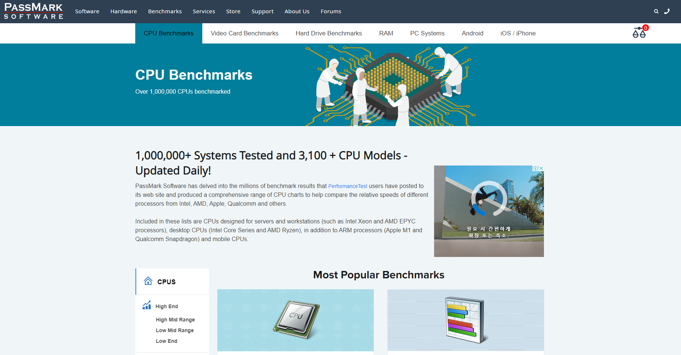Click 'Over 1,000,000 CPUs benchmarked' text
Viewport: 681px width, 355px height.
[183, 91]
